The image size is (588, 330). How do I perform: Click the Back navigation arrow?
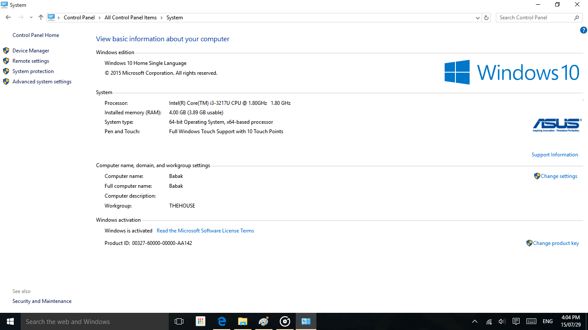[8, 18]
